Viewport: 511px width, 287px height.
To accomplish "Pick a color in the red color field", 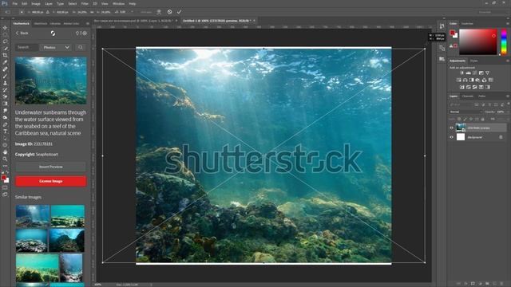I will pyautogui.click(x=478, y=41).
